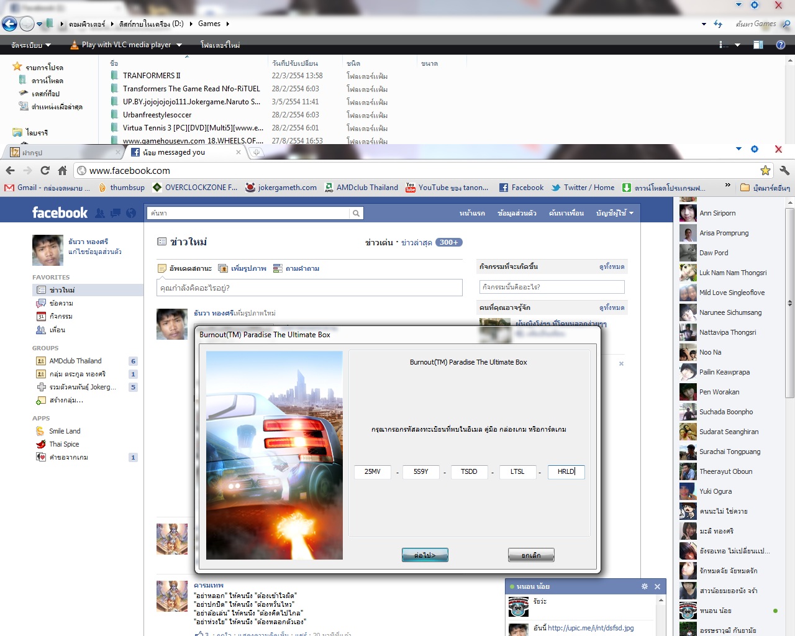
Task: Click the Facebook status update text box
Action: pos(309,288)
